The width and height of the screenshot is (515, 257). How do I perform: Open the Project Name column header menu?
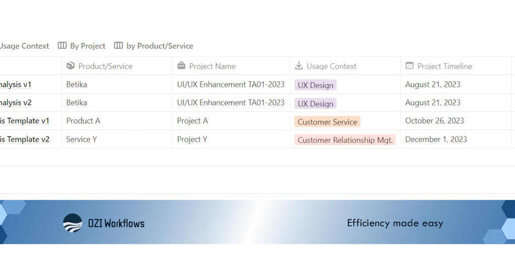pos(231,66)
